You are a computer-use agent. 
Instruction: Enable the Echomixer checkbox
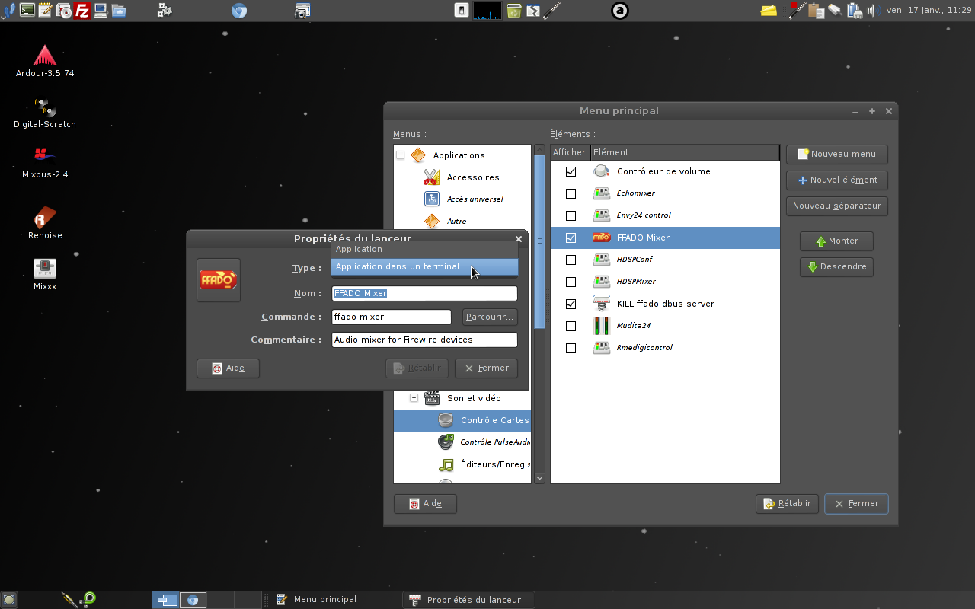tap(571, 193)
